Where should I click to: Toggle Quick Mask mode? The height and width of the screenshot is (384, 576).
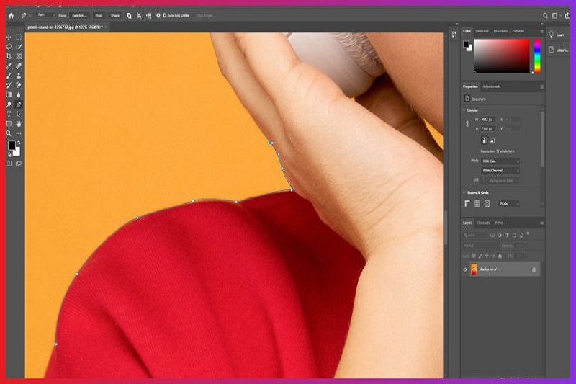[9, 164]
